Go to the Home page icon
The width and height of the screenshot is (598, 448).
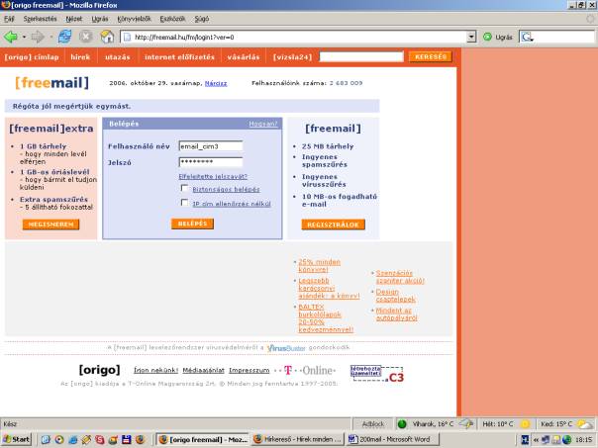[108, 37]
